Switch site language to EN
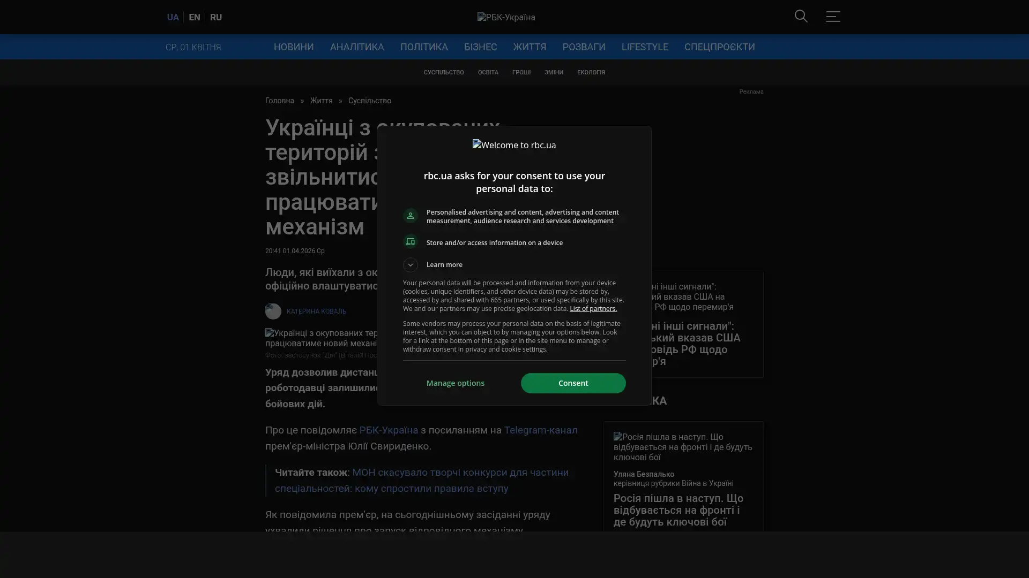1029x578 pixels. 194,17
